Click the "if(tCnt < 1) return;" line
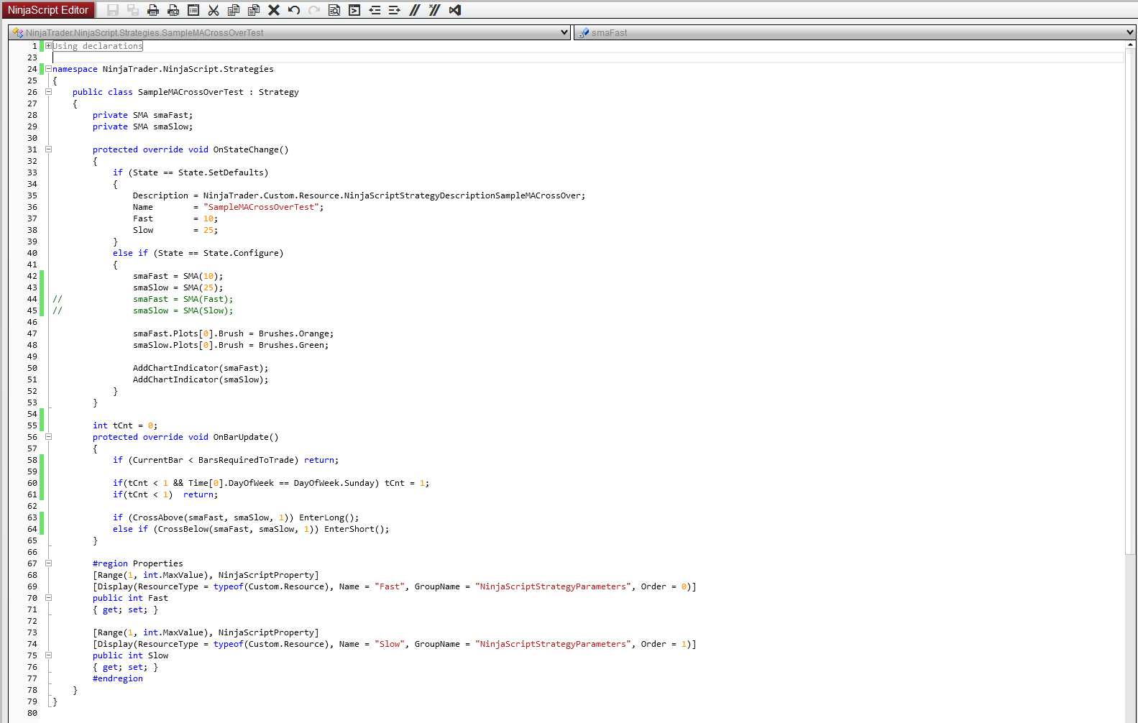The width and height of the screenshot is (1138, 723). (x=165, y=494)
